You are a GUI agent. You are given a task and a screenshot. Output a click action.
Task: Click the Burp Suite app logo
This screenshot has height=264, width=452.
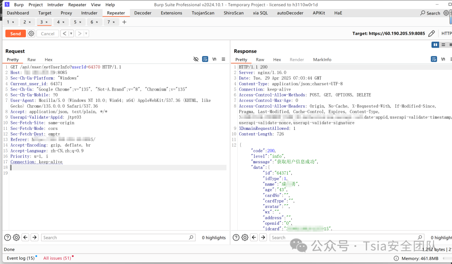coord(7,4)
